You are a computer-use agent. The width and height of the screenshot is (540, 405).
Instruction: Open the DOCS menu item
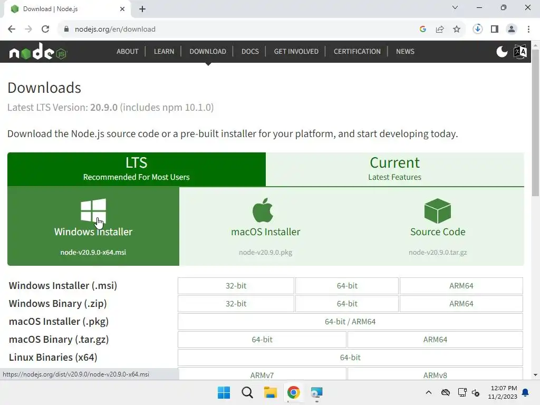coord(250,52)
